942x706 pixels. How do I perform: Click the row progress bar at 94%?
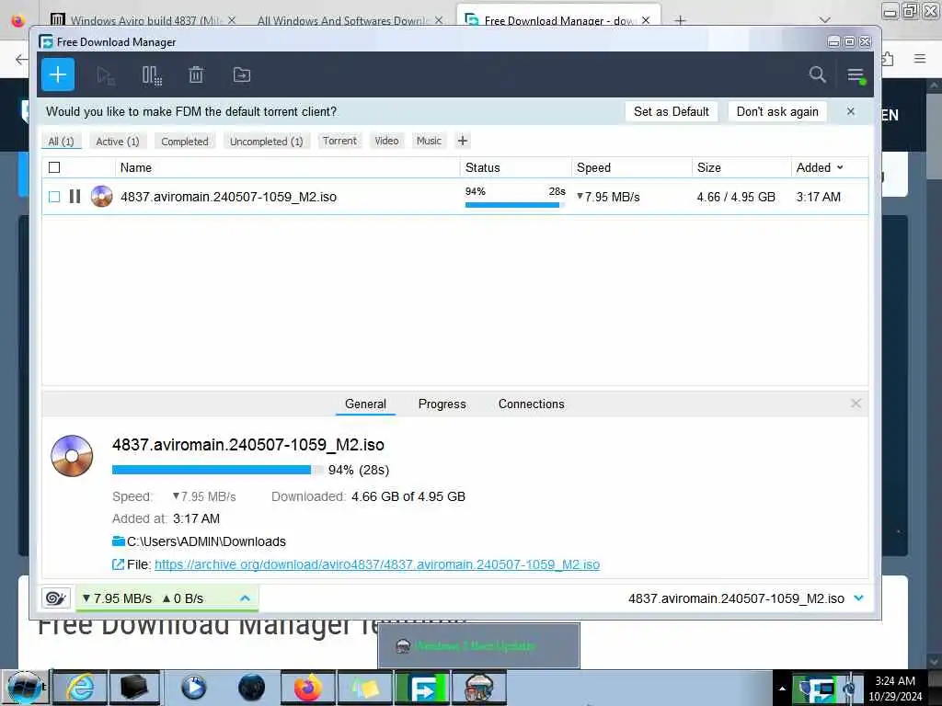[x=515, y=205]
